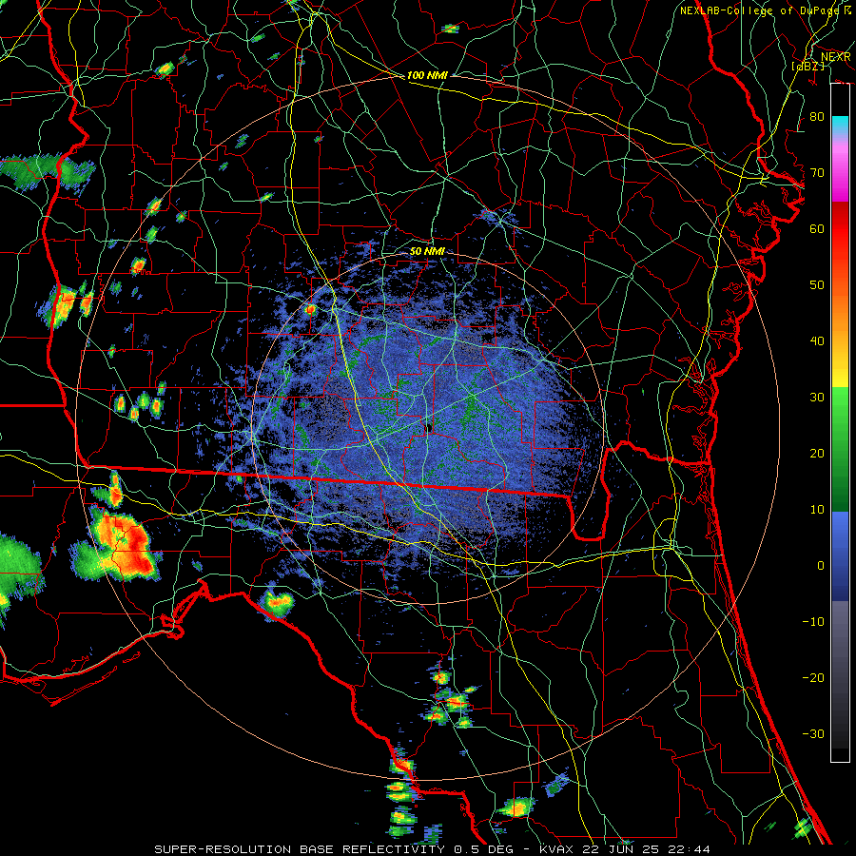Click the 10 dBZ scale value

point(817,510)
